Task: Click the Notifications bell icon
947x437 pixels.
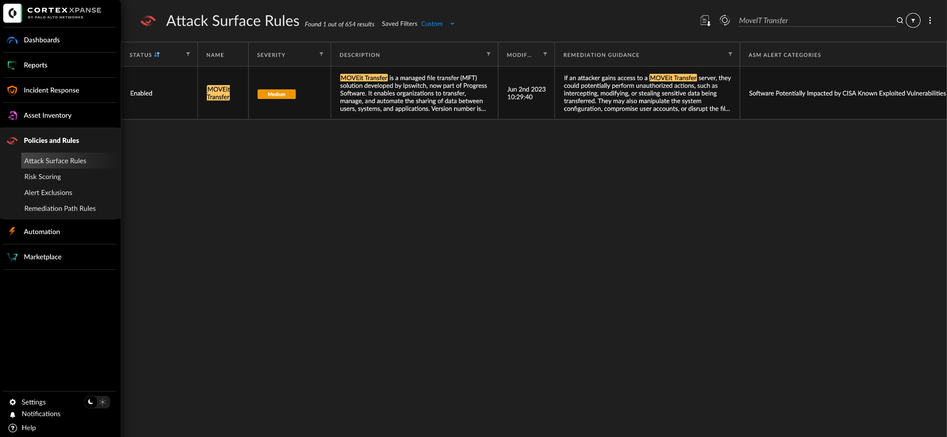Action: tap(12, 414)
